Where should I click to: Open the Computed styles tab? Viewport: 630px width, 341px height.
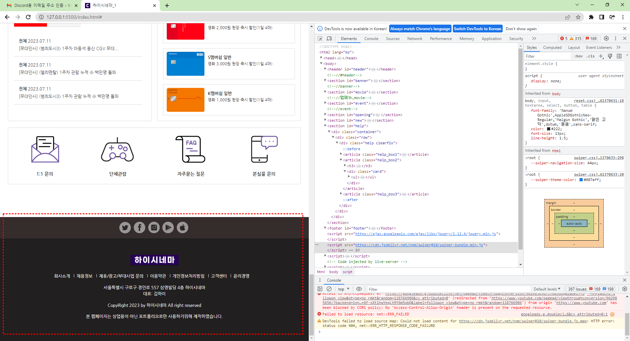point(552,48)
